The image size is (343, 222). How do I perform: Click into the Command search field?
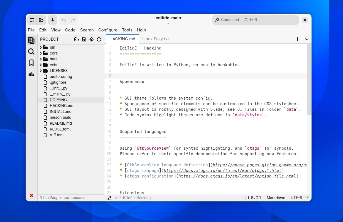pyautogui.click(x=256, y=20)
